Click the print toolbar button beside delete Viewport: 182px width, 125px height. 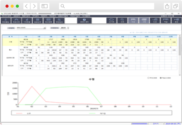[155, 20]
